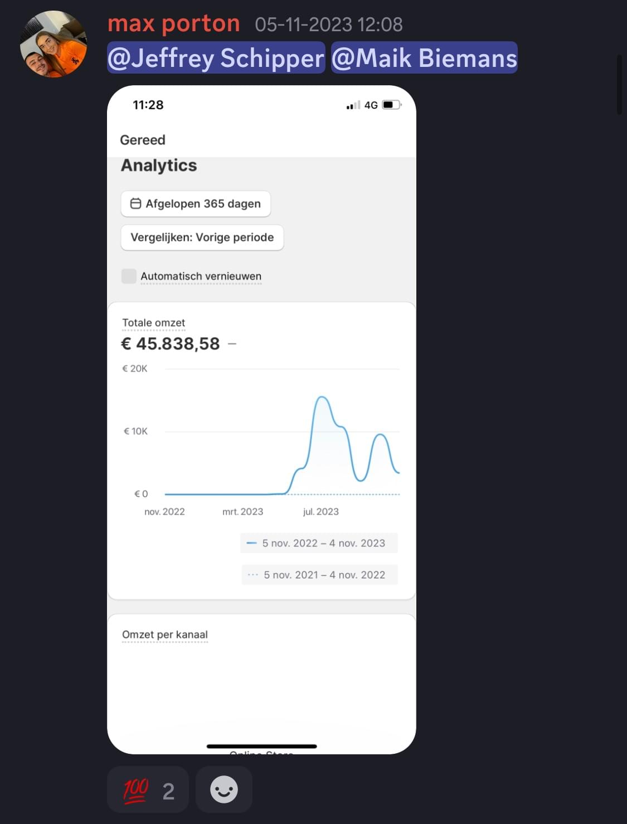Click the highest peak on the revenue chart

pyautogui.click(x=322, y=398)
